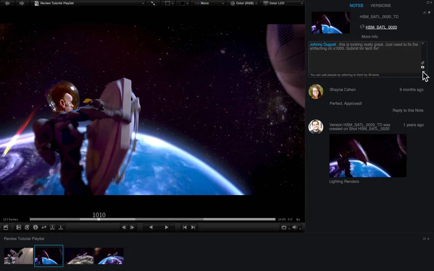Switch to the NOTES tab
Screen dimensions: 434x271
[356, 5]
